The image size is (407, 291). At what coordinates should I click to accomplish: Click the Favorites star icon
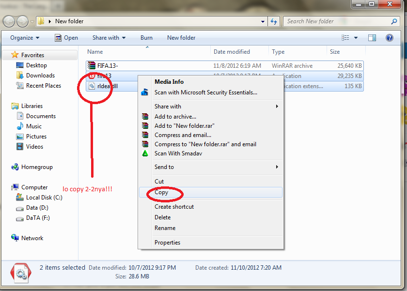[15, 55]
